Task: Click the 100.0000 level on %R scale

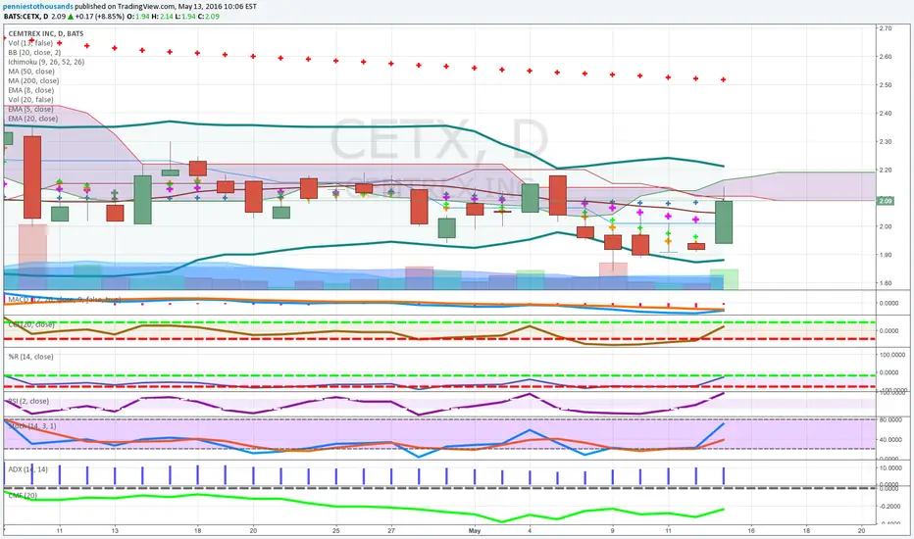Action: coord(892,355)
